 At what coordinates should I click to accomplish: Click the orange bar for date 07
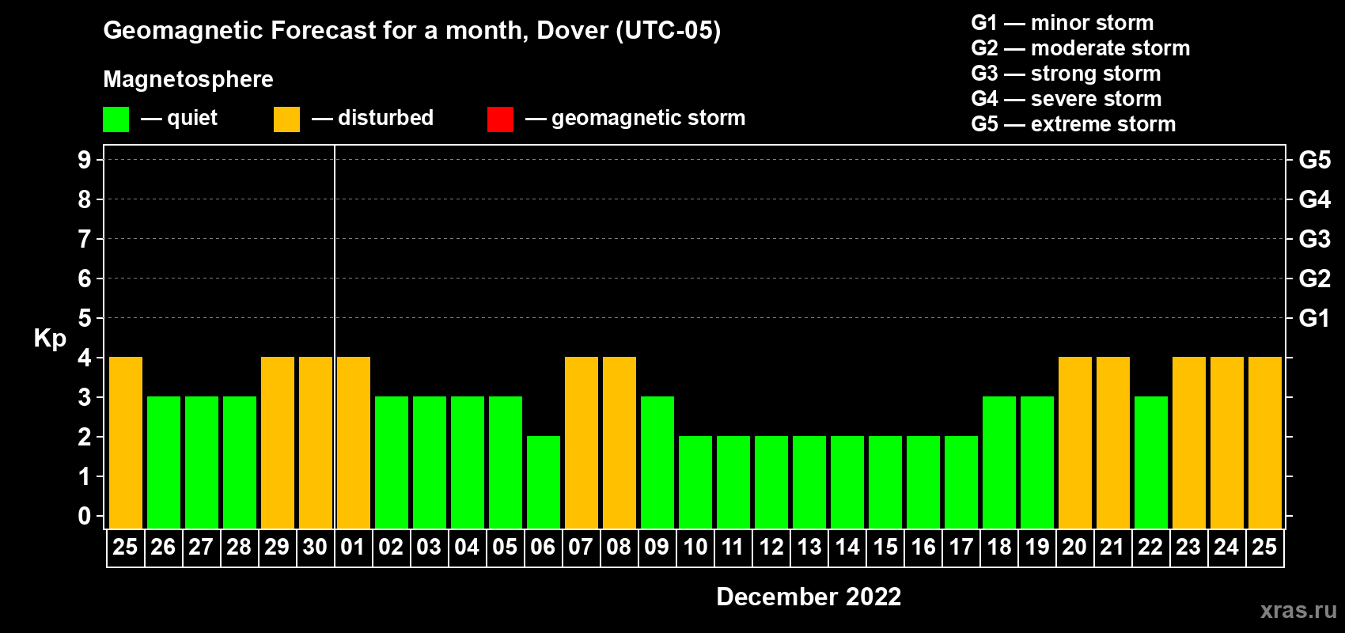point(582,443)
